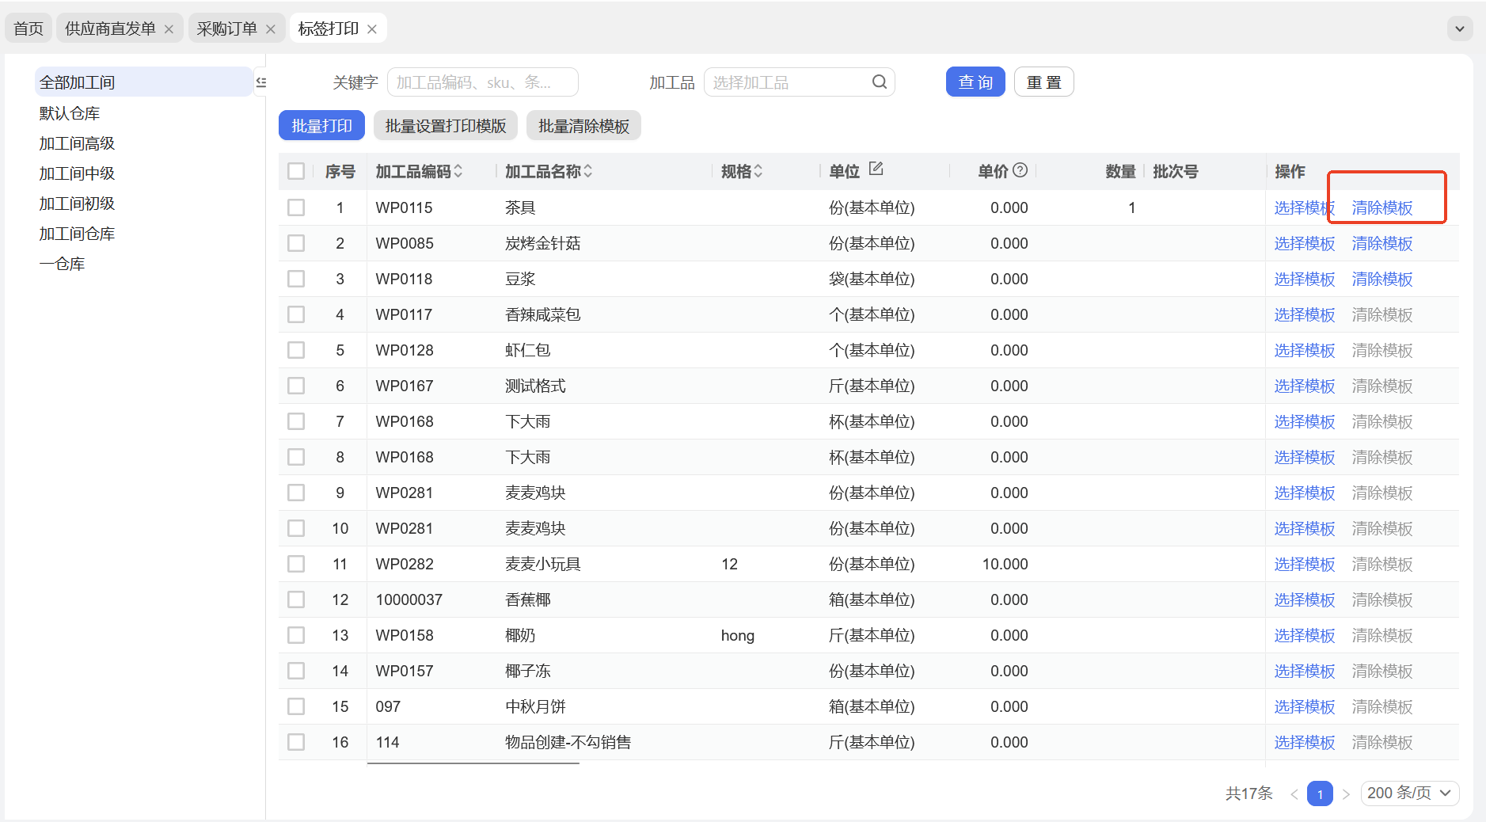Image resolution: width=1486 pixels, height=822 pixels.
Task: Click the help icon beside 单价 header
Action: [1020, 170]
